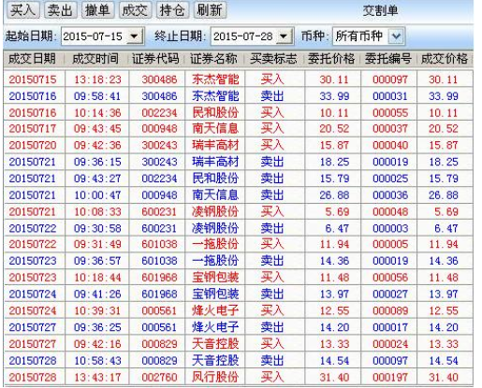Select the red 天音控股 buy entry
This screenshot has height=388, width=482.
(215, 344)
